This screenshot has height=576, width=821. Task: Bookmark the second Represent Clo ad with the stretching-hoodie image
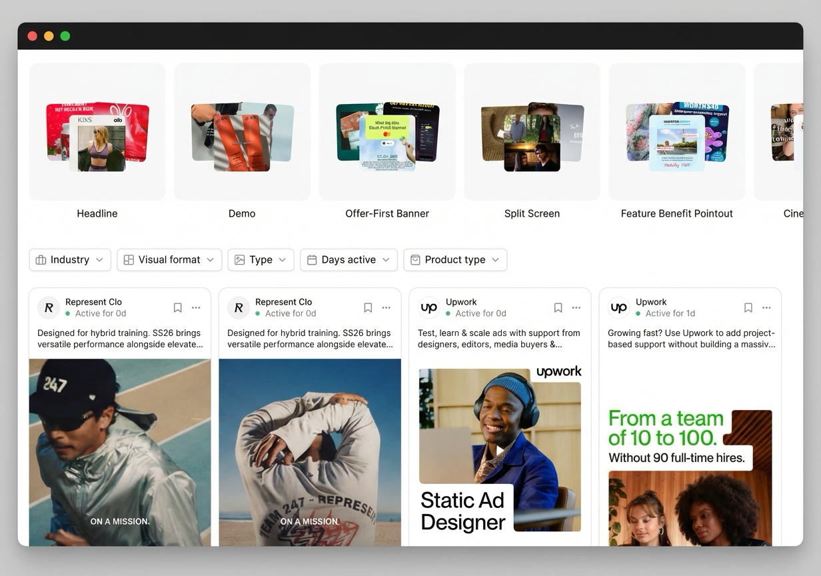368,308
